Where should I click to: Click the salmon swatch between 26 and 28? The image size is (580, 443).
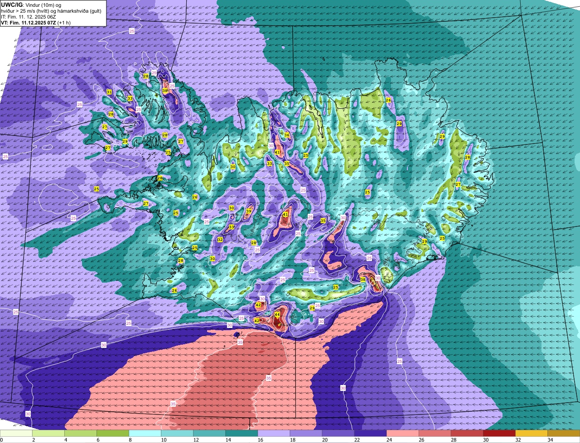[435, 433]
